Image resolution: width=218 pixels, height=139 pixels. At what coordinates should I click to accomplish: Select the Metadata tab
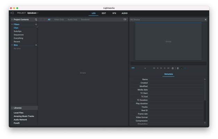[168, 74]
